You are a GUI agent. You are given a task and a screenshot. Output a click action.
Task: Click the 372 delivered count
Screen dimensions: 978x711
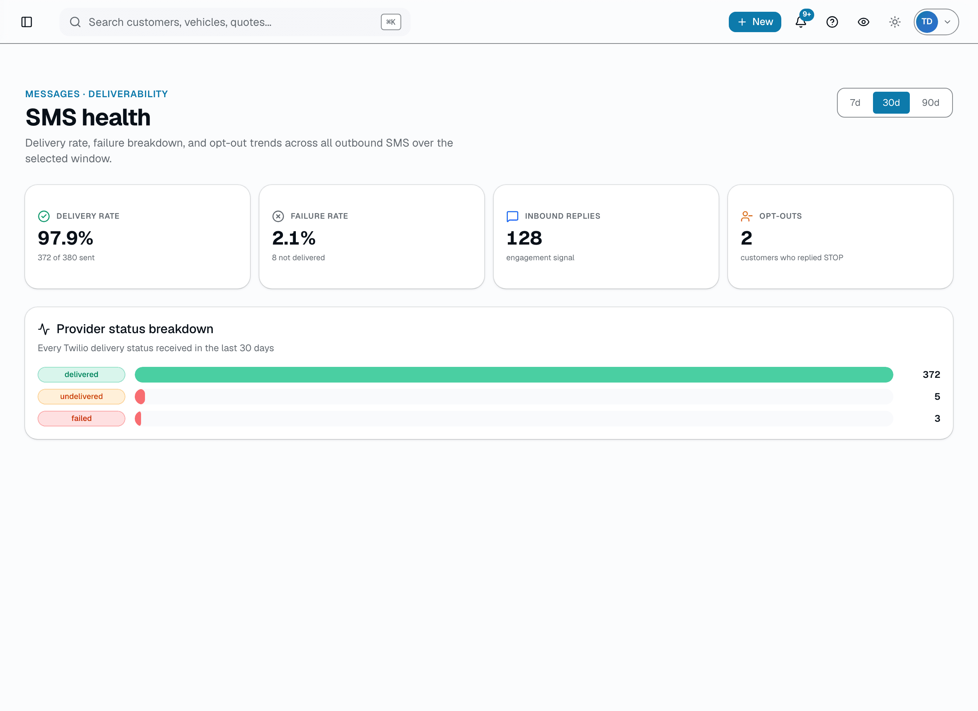point(931,374)
